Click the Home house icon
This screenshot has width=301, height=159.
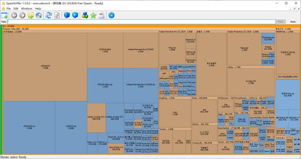[x=39, y=15]
